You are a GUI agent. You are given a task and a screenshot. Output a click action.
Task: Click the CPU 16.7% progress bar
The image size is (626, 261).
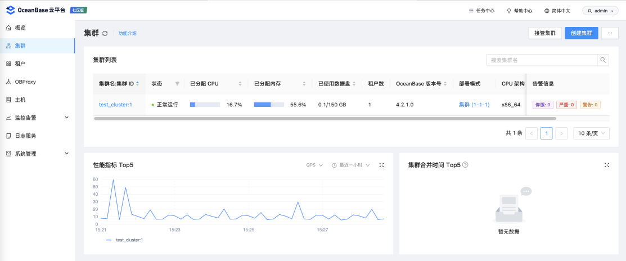[205, 105]
